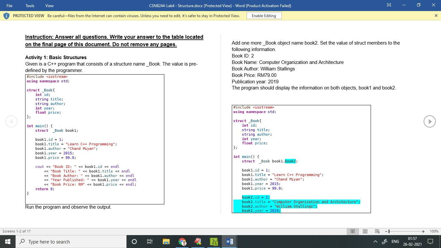
Task: Open the reading toolbar icon near minimize button
Action: [389, 5]
